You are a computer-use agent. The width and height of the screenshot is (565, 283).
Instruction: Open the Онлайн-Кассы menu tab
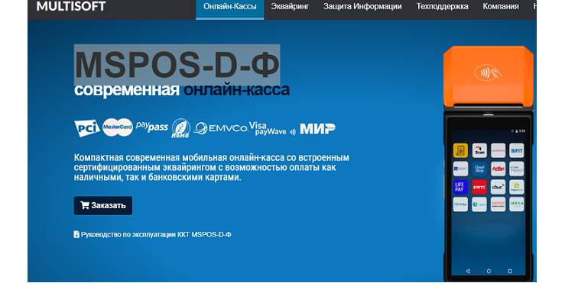coord(230,9)
